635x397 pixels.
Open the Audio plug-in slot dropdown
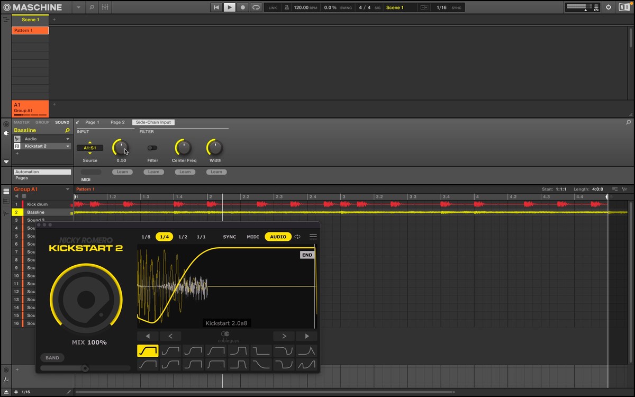coord(68,139)
